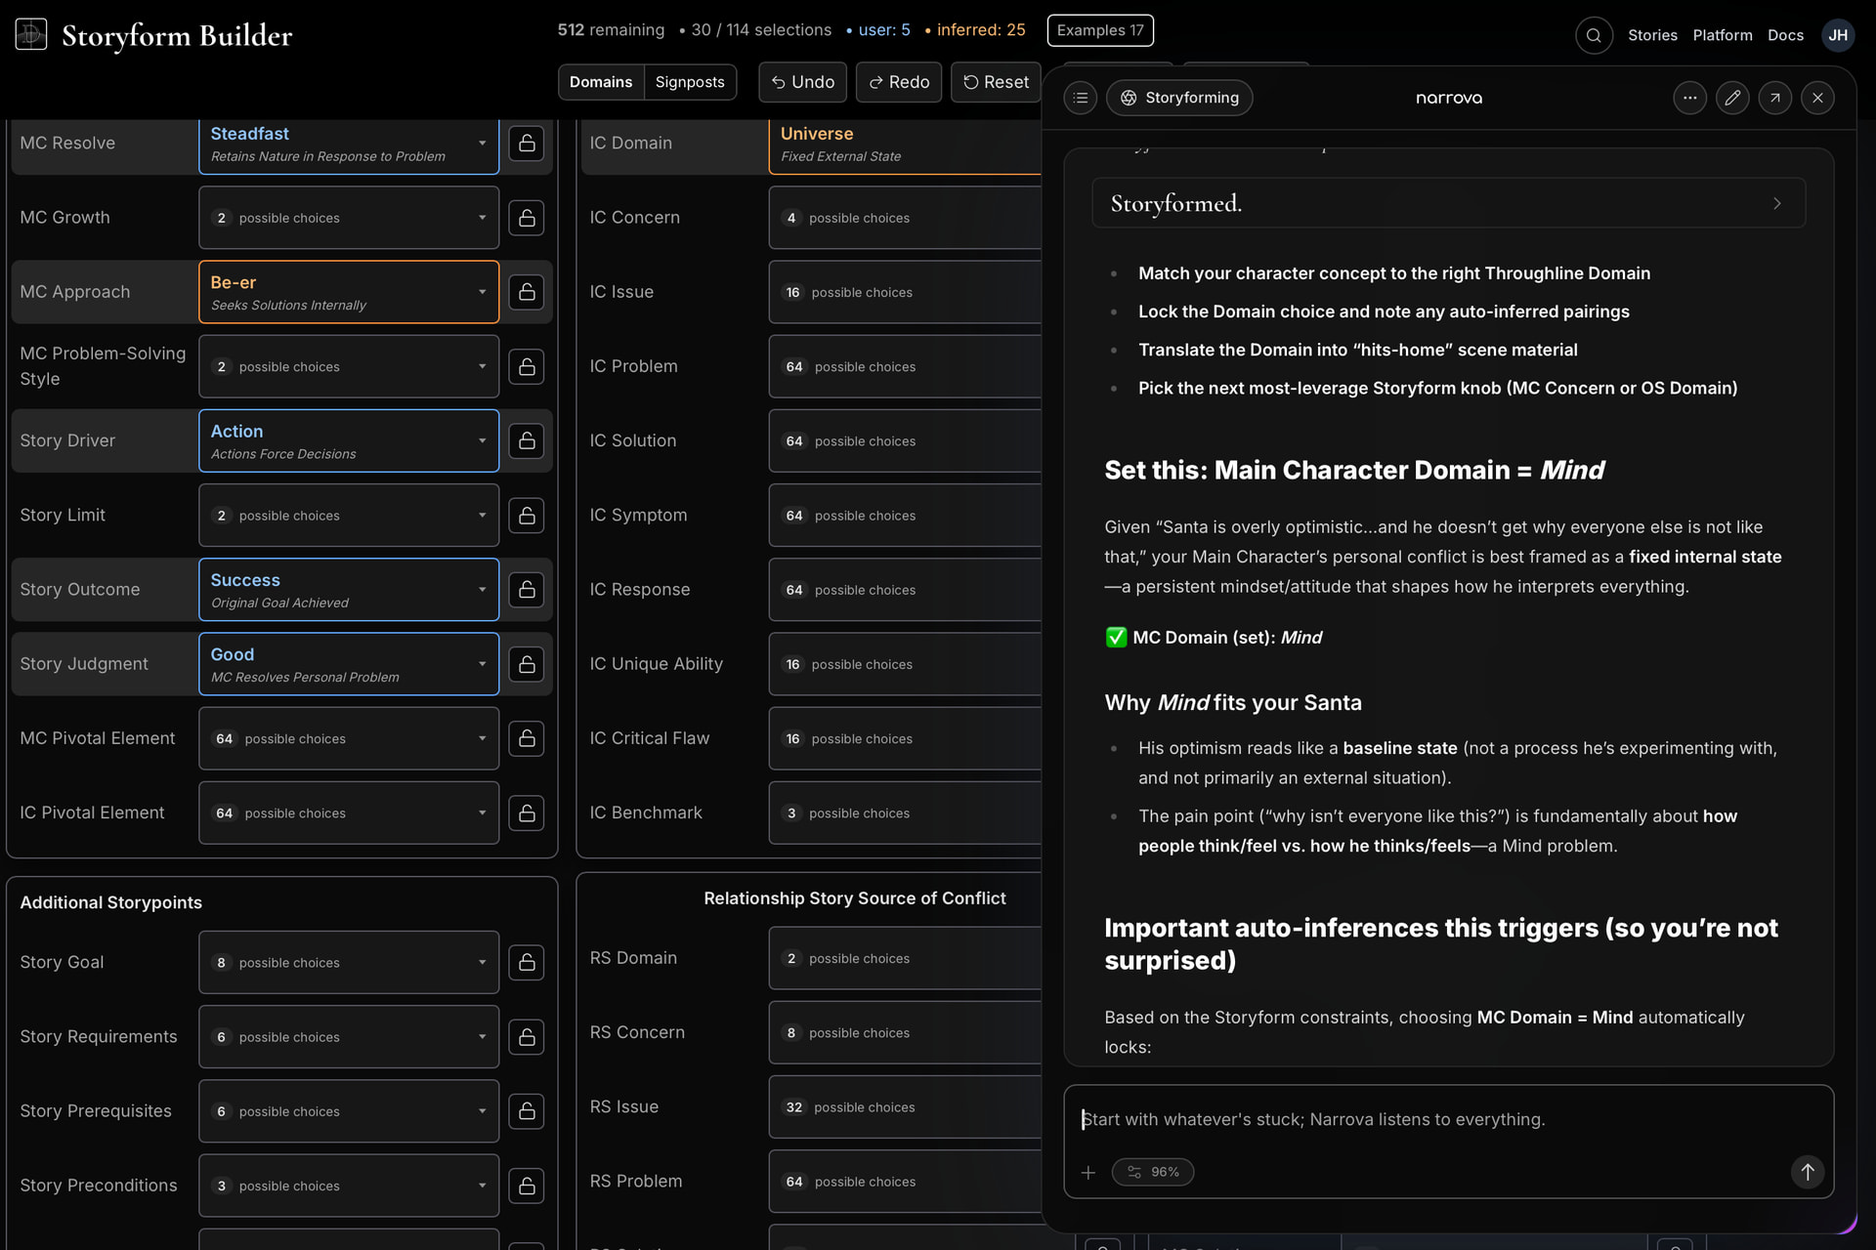This screenshot has height=1250, width=1876.
Task: Open the MC Growth dropdown
Action: click(x=349, y=218)
